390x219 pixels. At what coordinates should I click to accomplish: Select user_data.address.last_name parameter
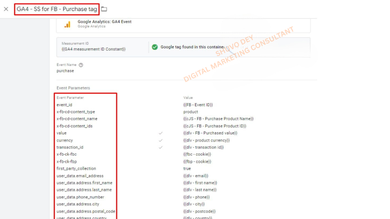pos(84,190)
